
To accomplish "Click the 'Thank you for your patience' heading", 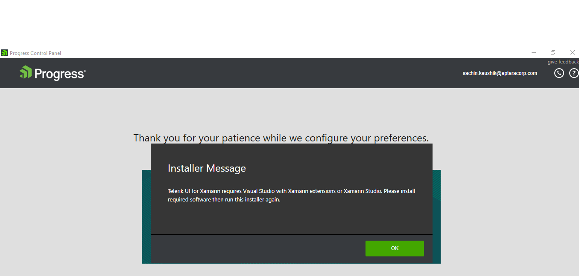I will tap(281, 138).
